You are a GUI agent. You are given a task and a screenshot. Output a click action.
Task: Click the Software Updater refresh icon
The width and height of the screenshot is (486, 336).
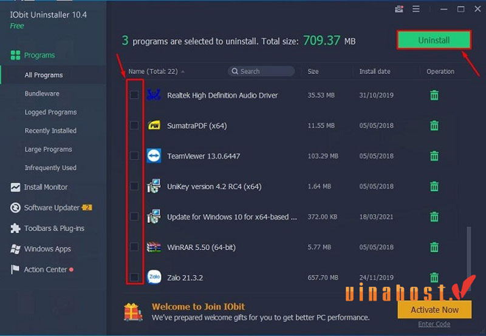coord(15,207)
